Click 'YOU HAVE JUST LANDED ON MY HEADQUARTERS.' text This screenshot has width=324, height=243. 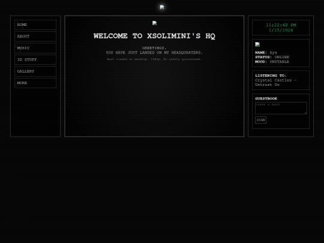pos(154,53)
